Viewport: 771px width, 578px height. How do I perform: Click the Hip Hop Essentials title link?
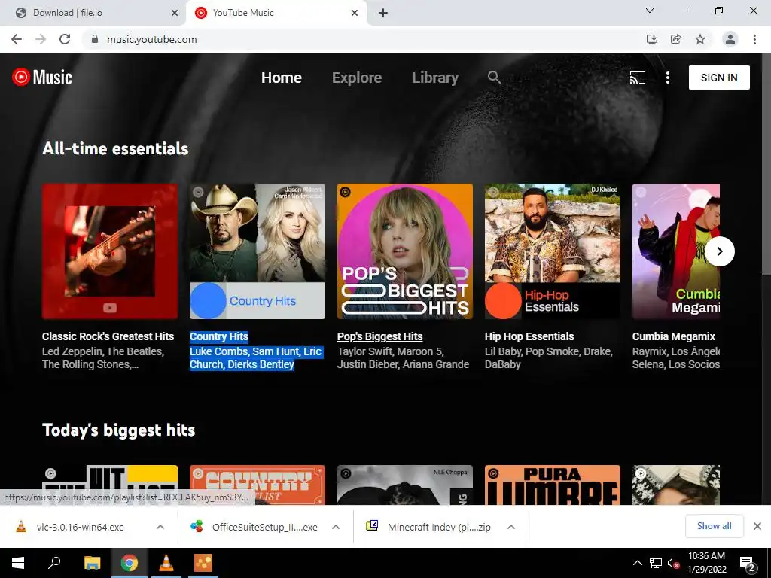pyautogui.click(x=529, y=336)
